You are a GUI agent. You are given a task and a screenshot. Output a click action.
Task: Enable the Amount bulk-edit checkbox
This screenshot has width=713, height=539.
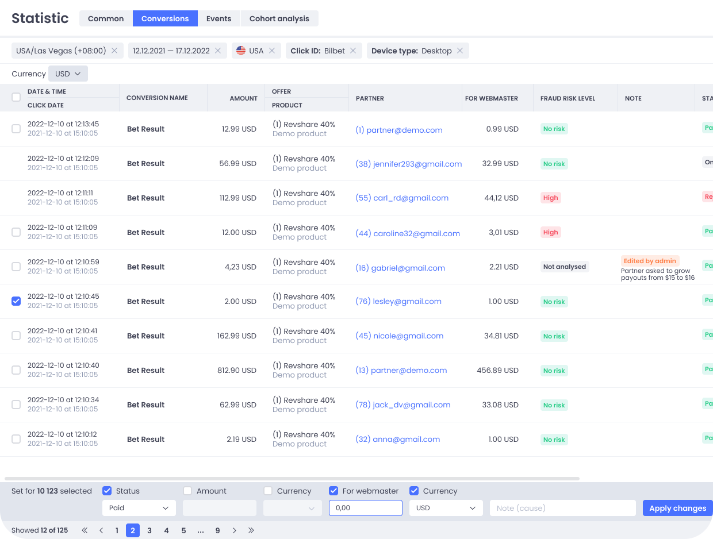point(187,491)
